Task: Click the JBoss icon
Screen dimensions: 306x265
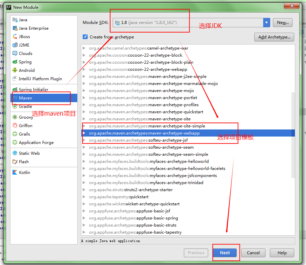Action: click(x=15, y=37)
